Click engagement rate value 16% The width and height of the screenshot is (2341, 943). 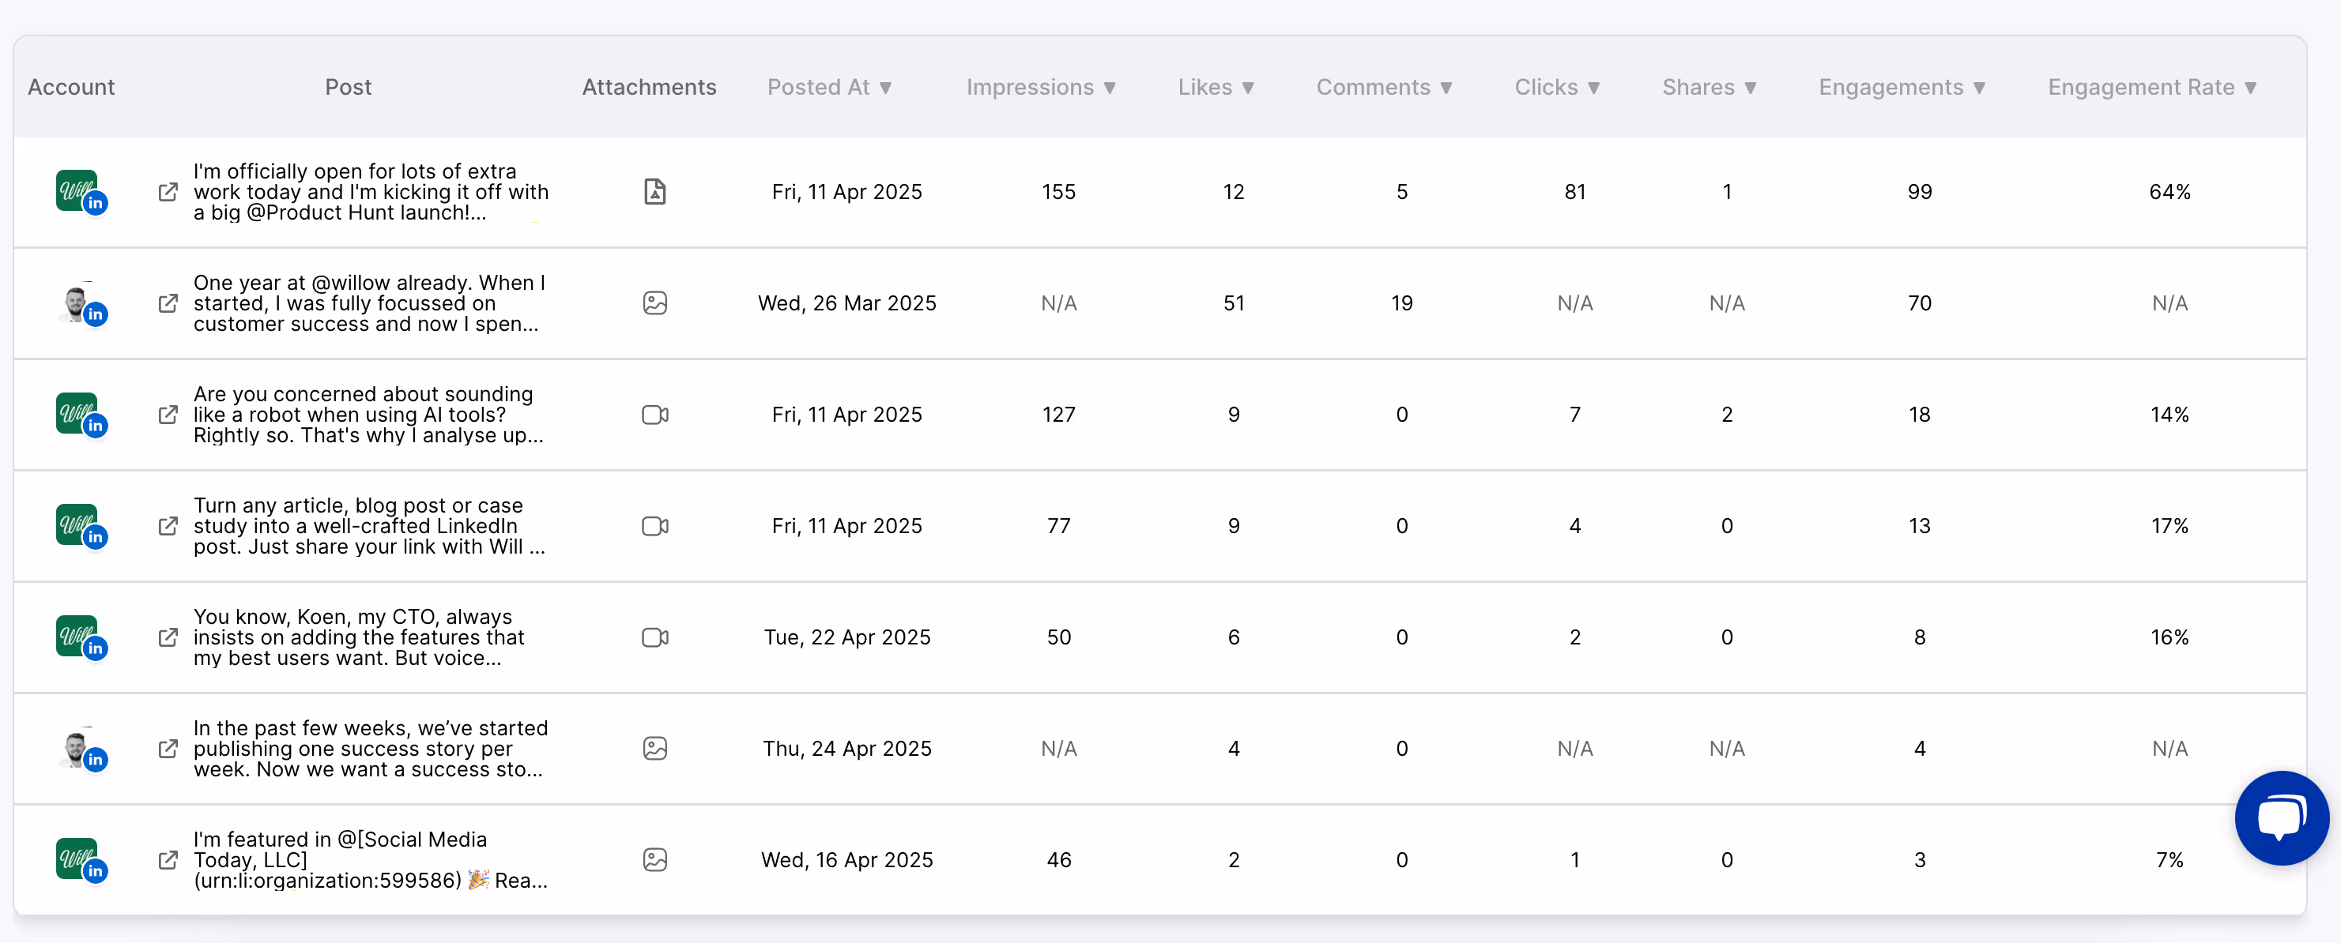point(2169,637)
